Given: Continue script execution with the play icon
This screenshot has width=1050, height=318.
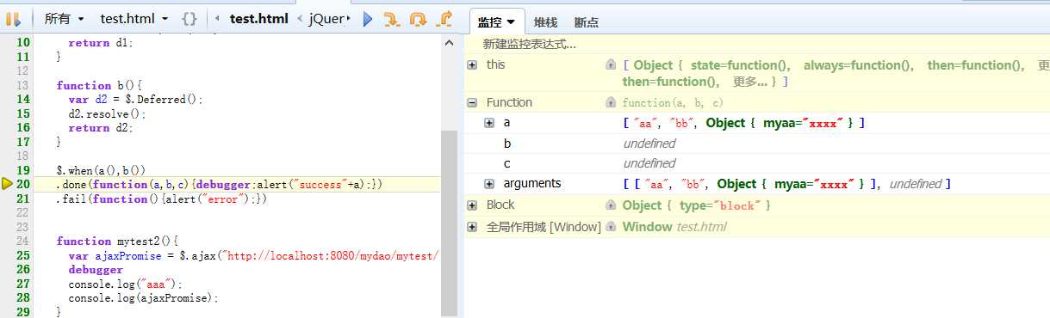Looking at the screenshot, I should [x=368, y=18].
